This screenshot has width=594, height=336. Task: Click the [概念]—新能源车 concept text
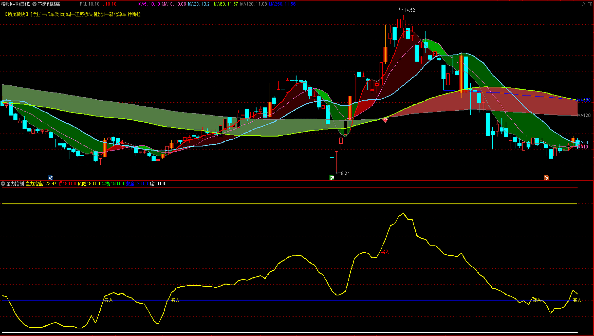(x=110, y=14)
